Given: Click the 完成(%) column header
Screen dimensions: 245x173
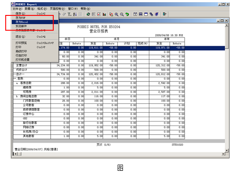Looking at the screenshot, I should pyautogui.click(x=142, y=44).
